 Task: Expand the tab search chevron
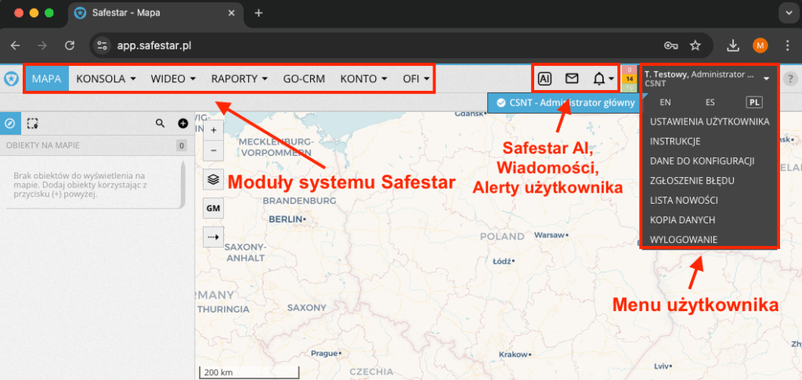788,13
